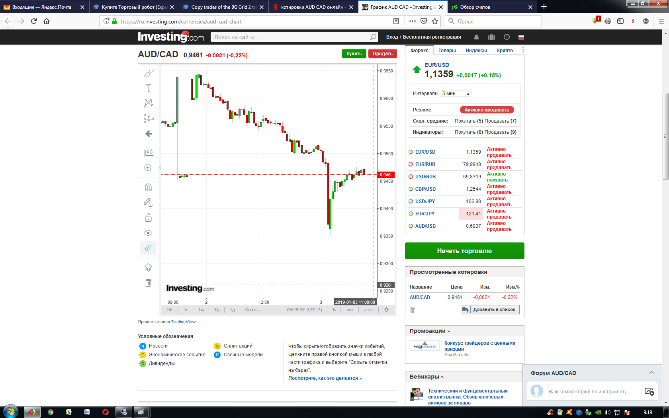Open the Russian flag language selector
The width and height of the screenshot is (669, 418).
521,37
